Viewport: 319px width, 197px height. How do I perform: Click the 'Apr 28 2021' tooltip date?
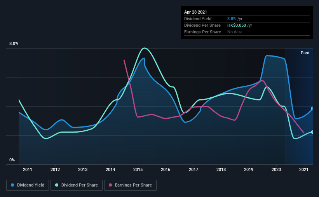(x=195, y=12)
